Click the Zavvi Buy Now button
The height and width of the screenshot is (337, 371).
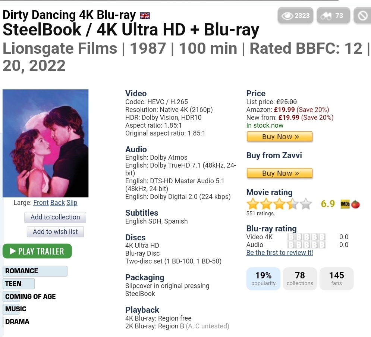pyautogui.click(x=279, y=173)
